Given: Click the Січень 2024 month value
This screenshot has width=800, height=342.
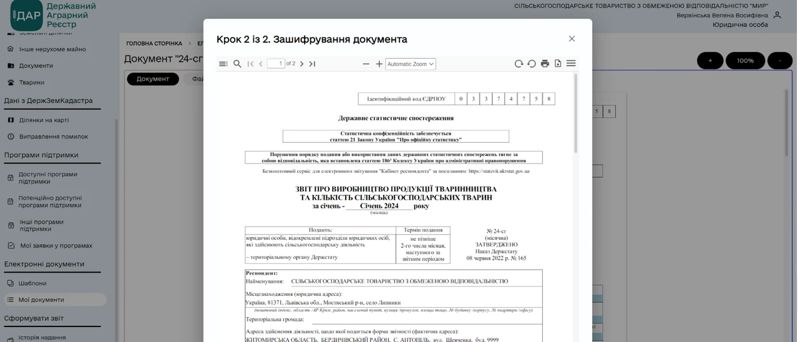Looking at the screenshot, I should 381,207.
